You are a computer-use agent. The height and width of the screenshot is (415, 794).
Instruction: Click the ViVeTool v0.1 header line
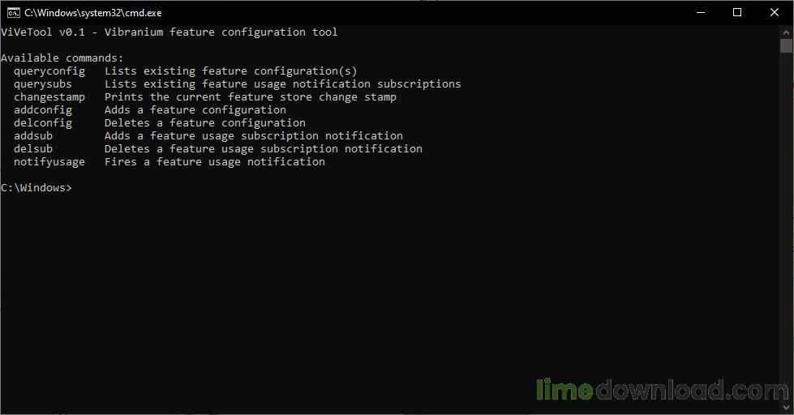(170, 32)
